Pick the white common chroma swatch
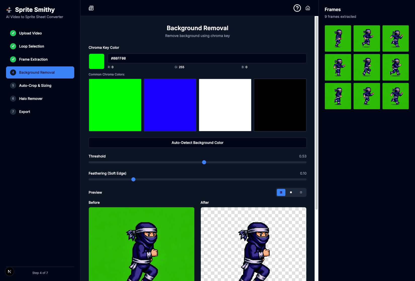415x281 pixels. click(225, 105)
